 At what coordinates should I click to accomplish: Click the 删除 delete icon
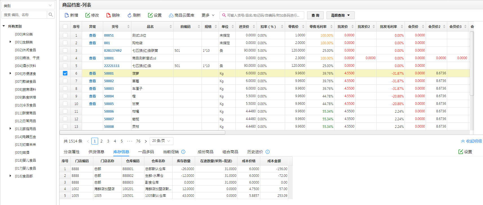coord(109,15)
